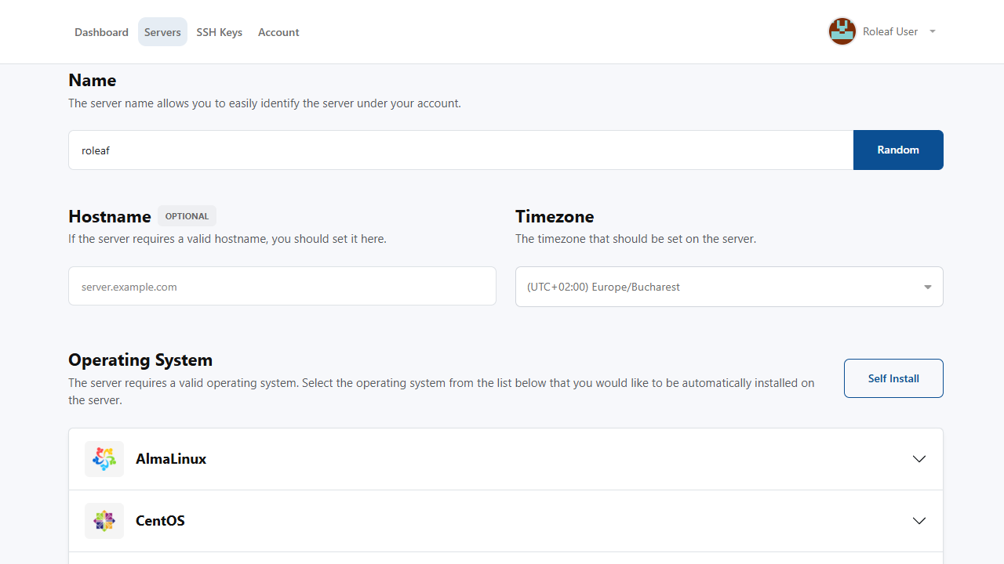Click the Timezone dropdown arrow indicator

coord(928,287)
